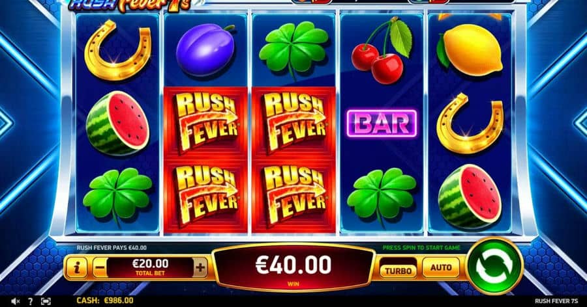Click the plum symbol on reel two
The width and height of the screenshot is (587, 307).
click(205, 49)
